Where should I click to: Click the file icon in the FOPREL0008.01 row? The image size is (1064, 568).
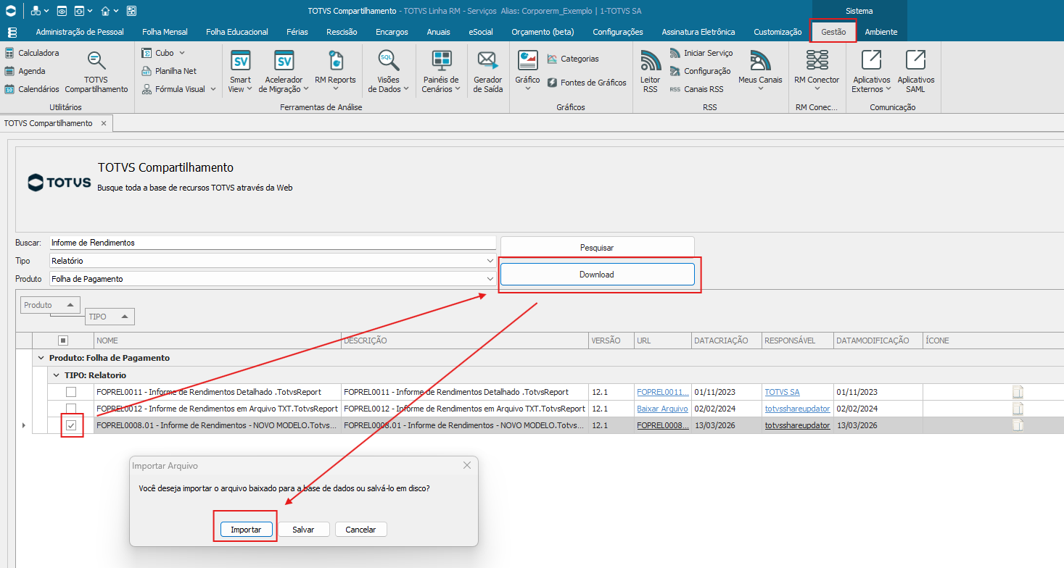pos(1018,425)
